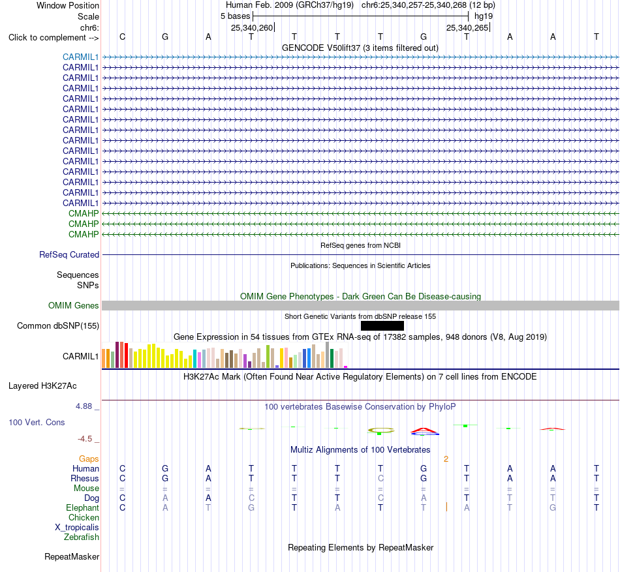Screen dimensions: 620x572
Task: Click the dark green bar in GTEx chart
Action: coord(332,358)
